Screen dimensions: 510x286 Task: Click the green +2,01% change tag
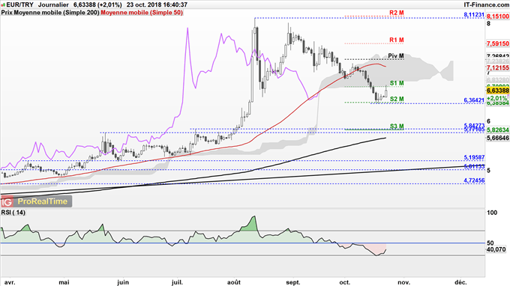coord(498,98)
